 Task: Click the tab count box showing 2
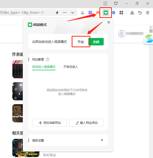105,3
